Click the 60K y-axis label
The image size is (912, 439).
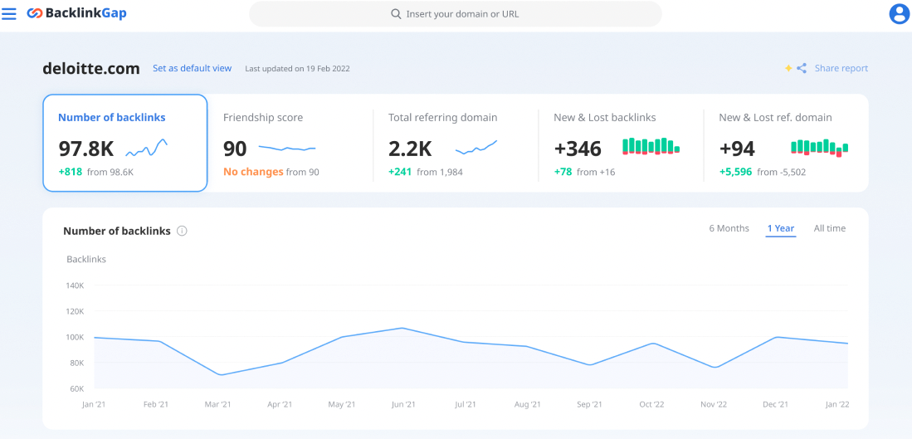[77, 388]
